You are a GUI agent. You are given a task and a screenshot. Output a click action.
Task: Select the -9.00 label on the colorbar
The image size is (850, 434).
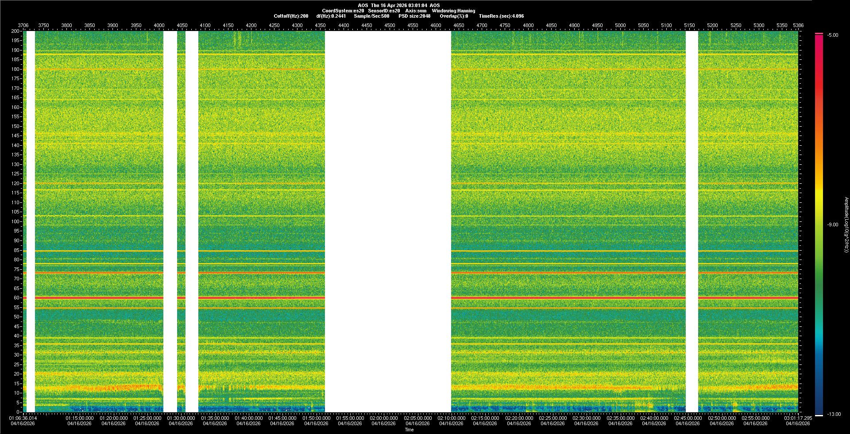(832, 225)
